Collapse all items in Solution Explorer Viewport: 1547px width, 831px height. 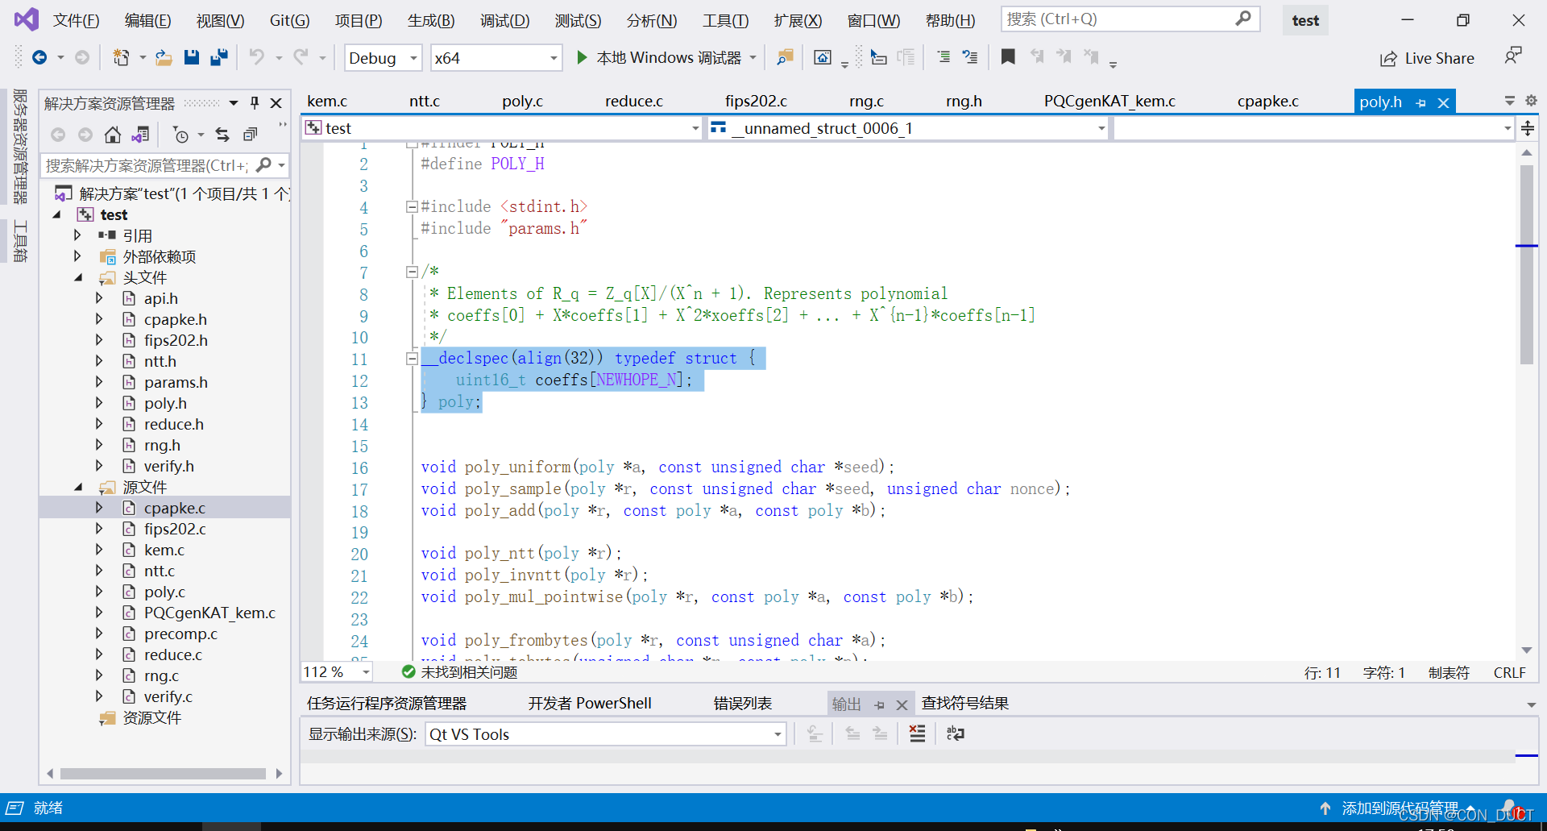pyautogui.click(x=251, y=135)
